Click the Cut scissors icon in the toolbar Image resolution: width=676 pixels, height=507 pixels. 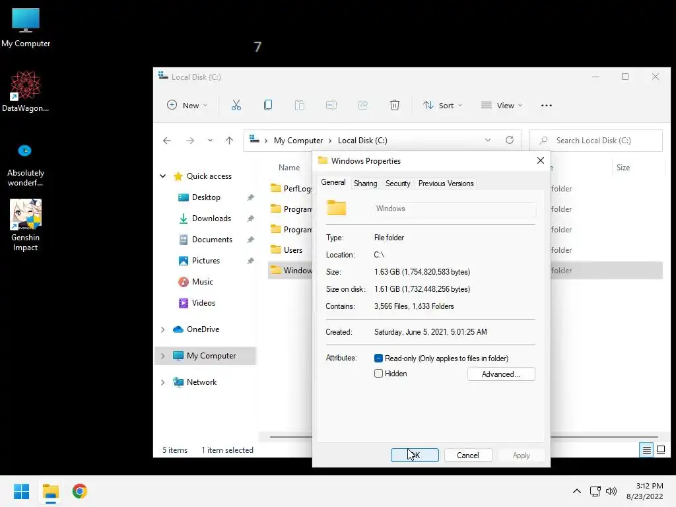236,105
